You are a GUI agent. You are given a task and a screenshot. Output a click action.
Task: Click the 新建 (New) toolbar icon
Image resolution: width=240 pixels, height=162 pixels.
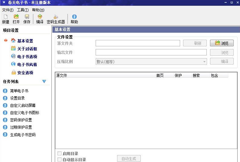[x=6, y=17]
